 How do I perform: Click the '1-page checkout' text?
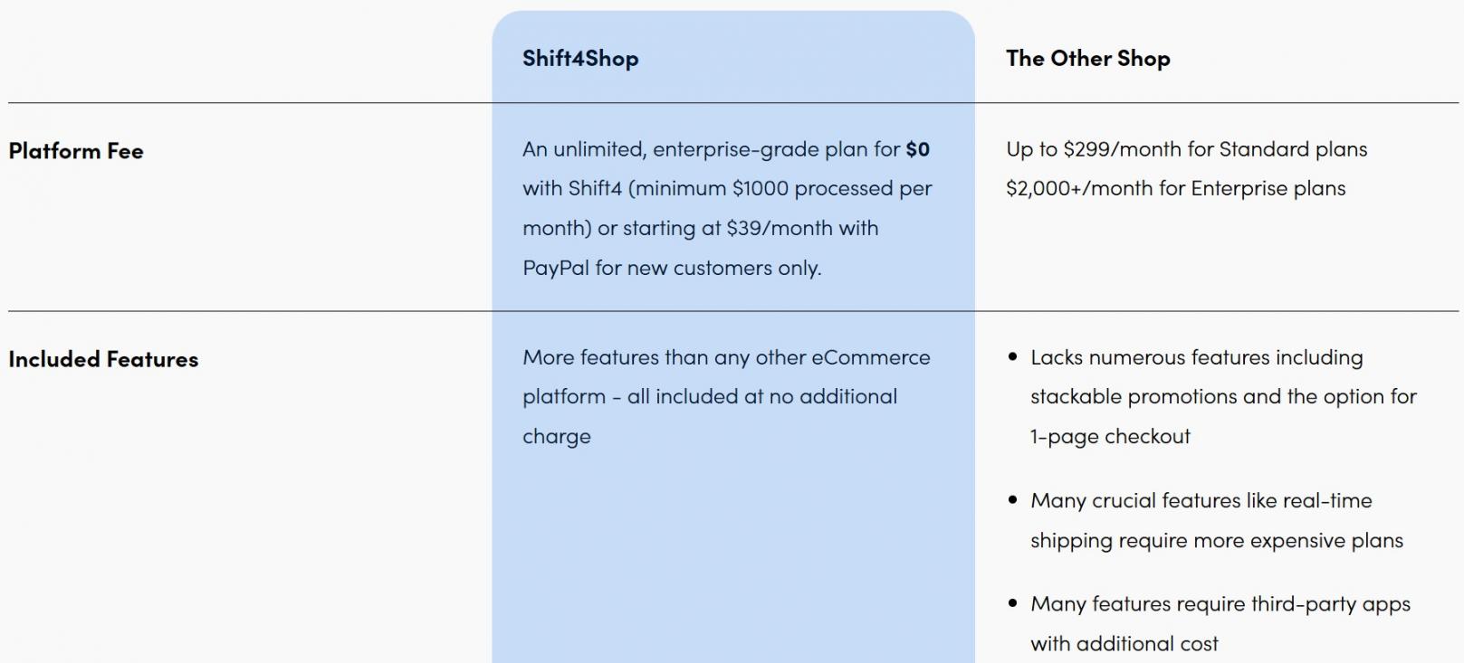click(x=1110, y=436)
